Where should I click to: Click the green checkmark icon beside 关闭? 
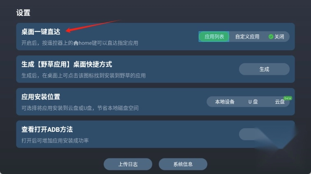point(271,36)
